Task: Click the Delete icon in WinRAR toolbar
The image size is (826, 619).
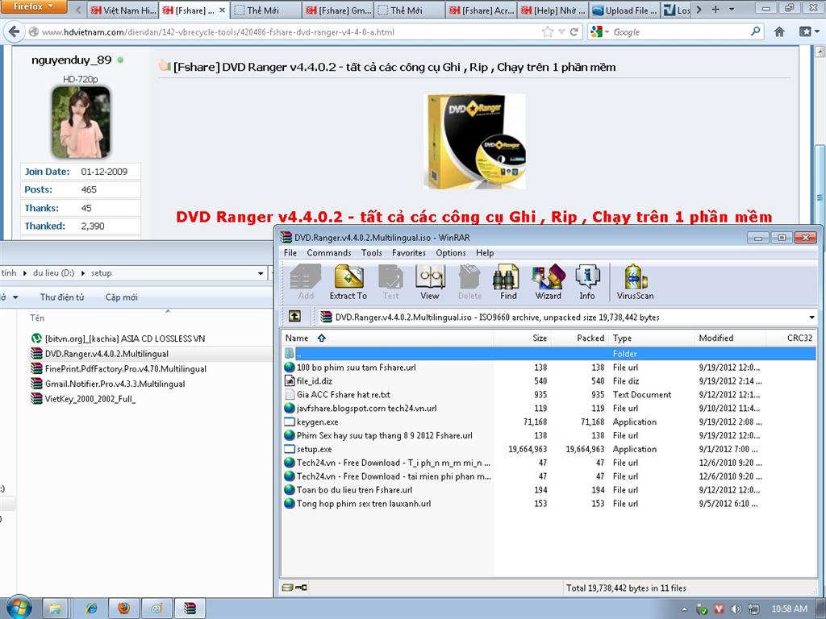Action: [469, 282]
